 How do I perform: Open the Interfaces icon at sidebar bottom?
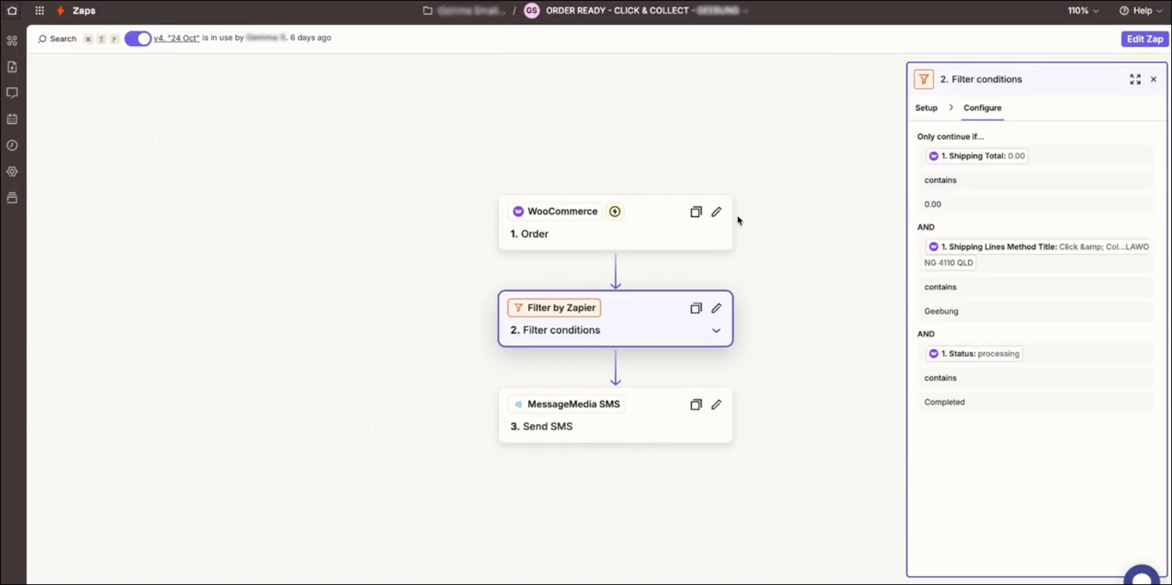(x=12, y=198)
